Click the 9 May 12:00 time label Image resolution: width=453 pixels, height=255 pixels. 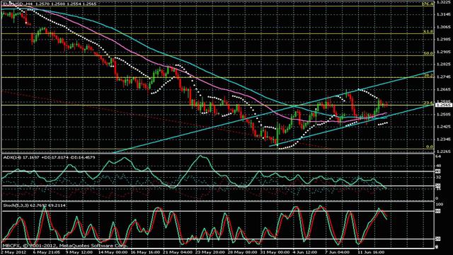point(79,252)
